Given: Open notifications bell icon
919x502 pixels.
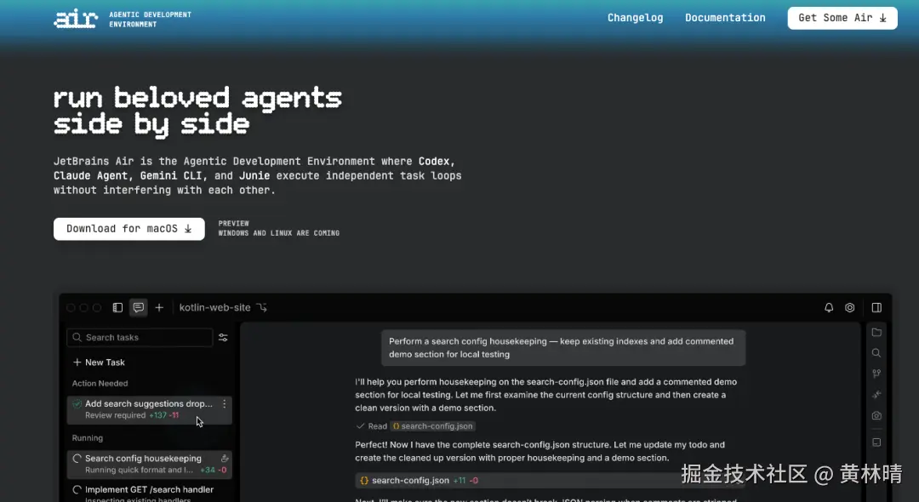Looking at the screenshot, I should pyautogui.click(x=829, y=307).
